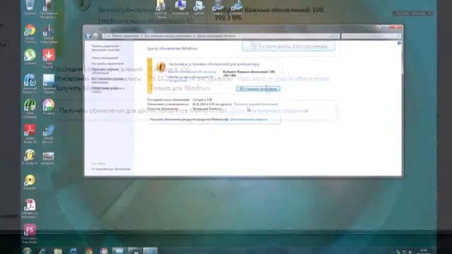
Task: Click the Explorer forward arrow button
Action: (x=95, y=36)
